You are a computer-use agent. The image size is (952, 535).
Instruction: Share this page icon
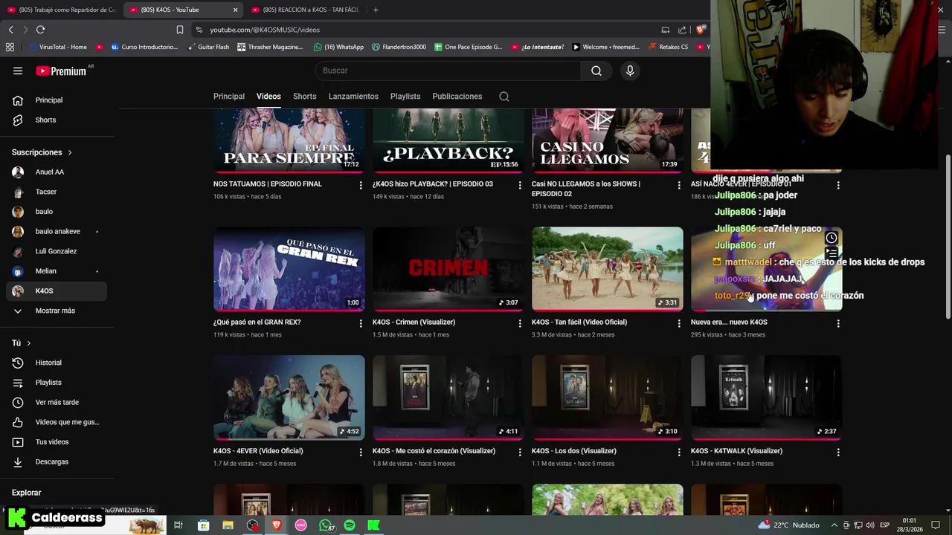coord(682,30)
